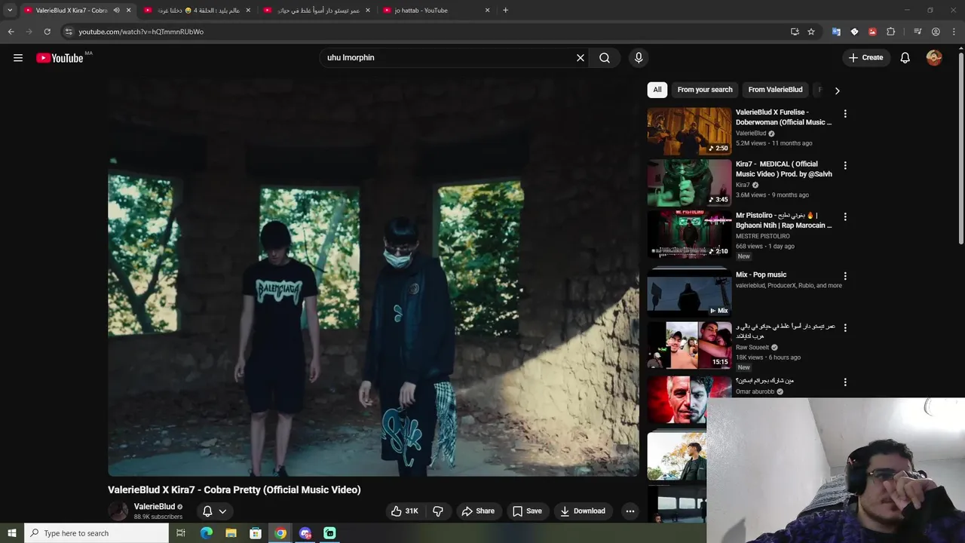Screen dimensions: 965x543
Task: Open the account avatar menu
Action: [x=934, y=57]
